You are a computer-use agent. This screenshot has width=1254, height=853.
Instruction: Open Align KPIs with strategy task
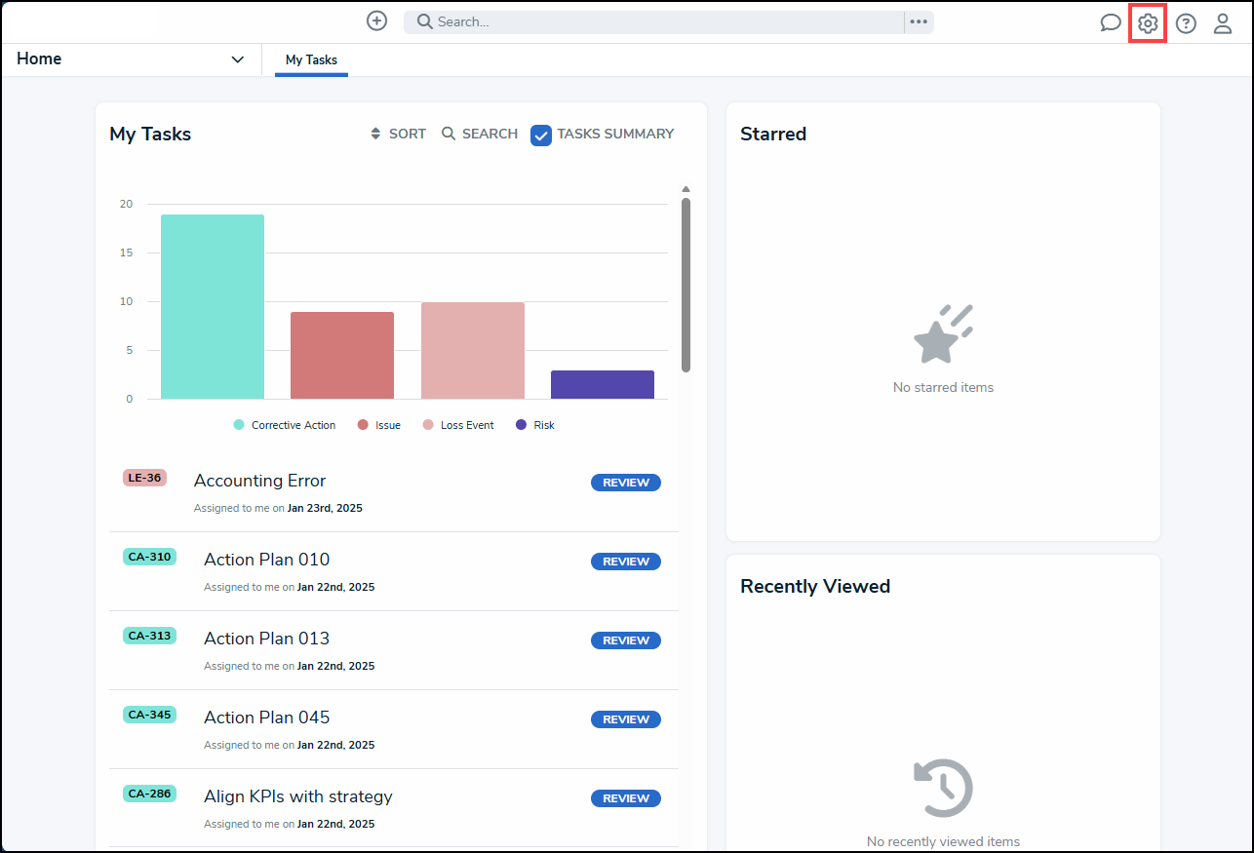[297, 796]
